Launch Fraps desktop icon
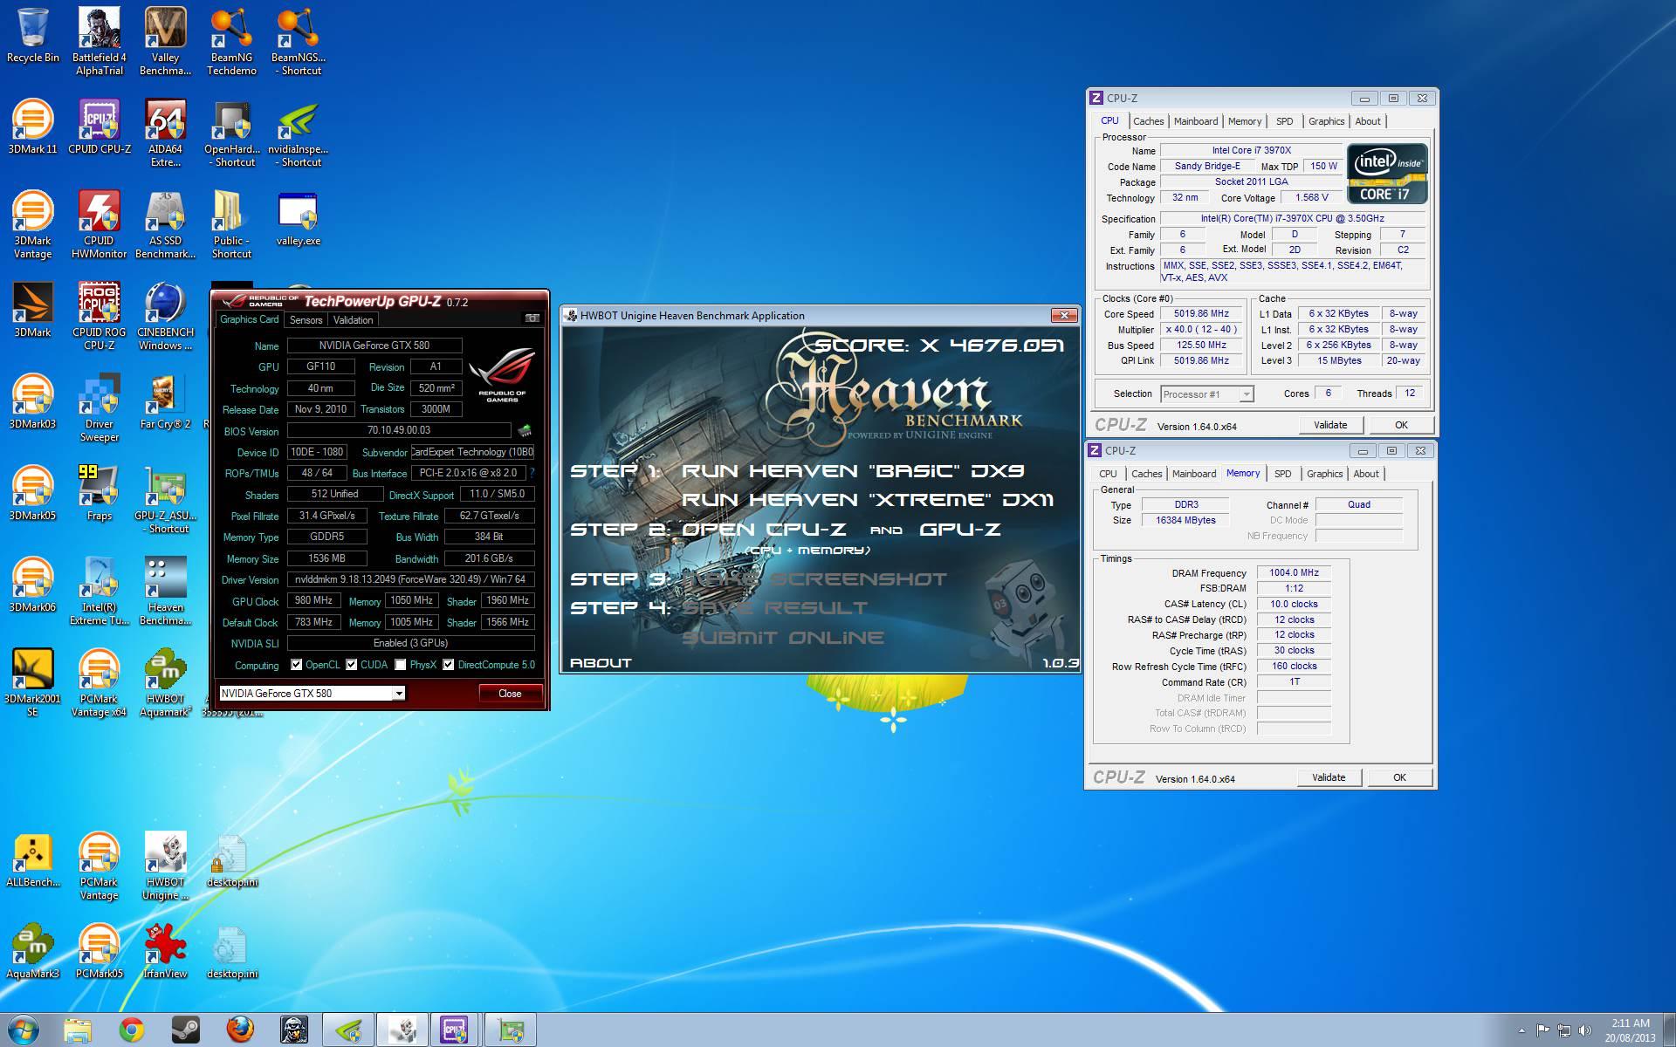Viewport: 1676px width, 1047px height. 100,494
